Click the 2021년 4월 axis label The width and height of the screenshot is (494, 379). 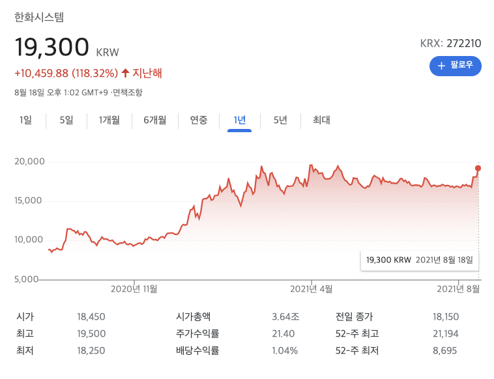(312, 289)
